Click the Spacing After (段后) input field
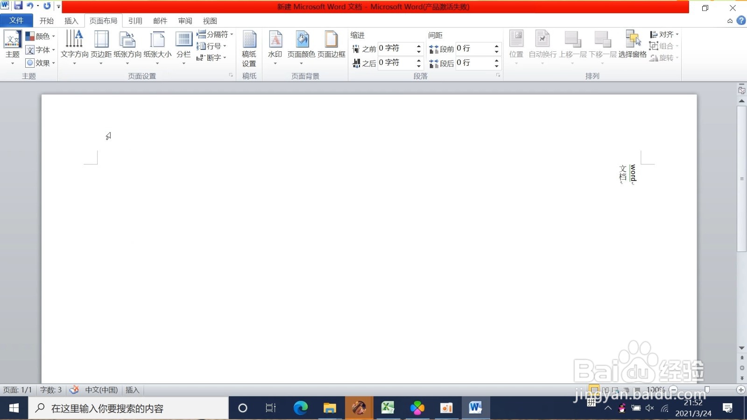 [474, 63]
